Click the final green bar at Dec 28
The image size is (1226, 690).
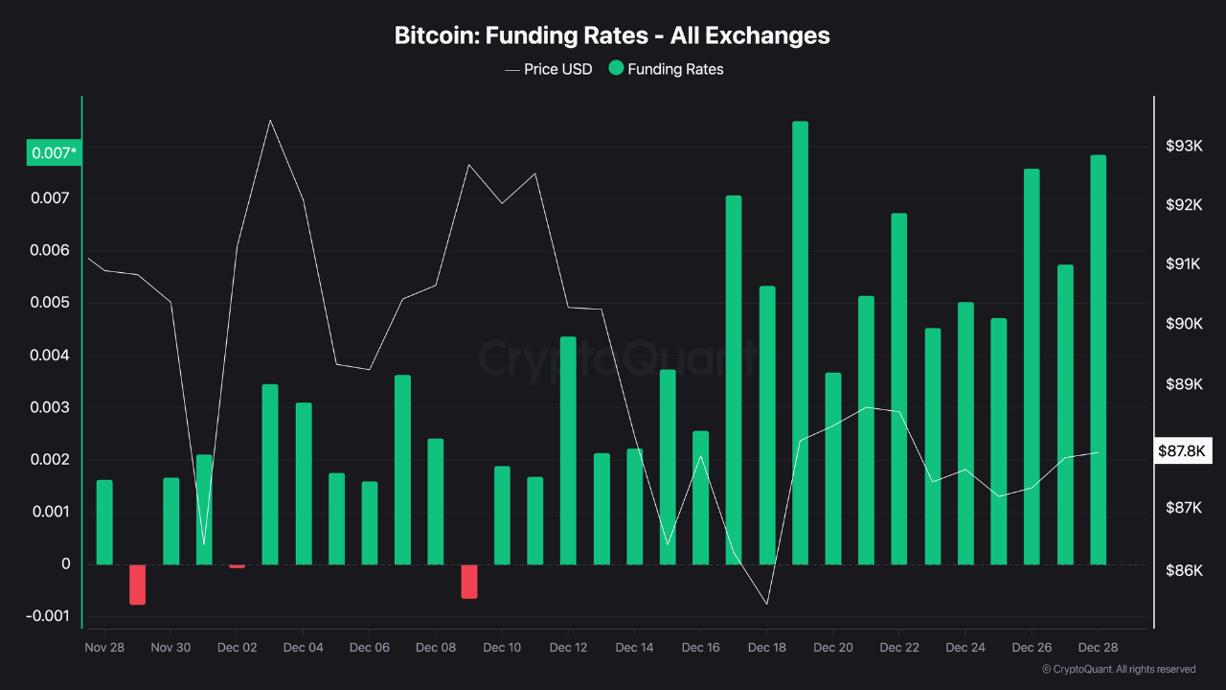[x=1098, y=359]
